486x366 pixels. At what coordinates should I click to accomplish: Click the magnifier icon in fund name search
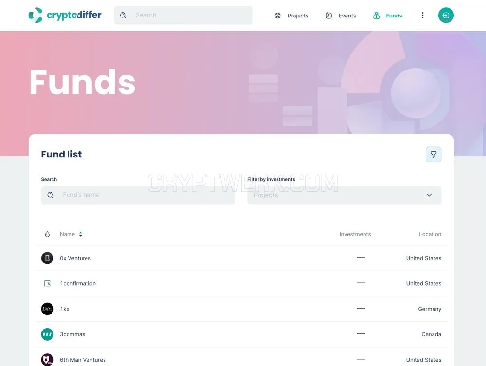(x=51, y=195)
